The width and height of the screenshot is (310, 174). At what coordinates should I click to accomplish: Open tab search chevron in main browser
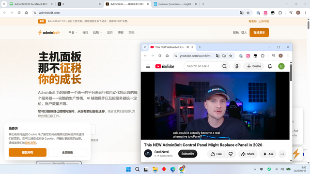(4, 4)
